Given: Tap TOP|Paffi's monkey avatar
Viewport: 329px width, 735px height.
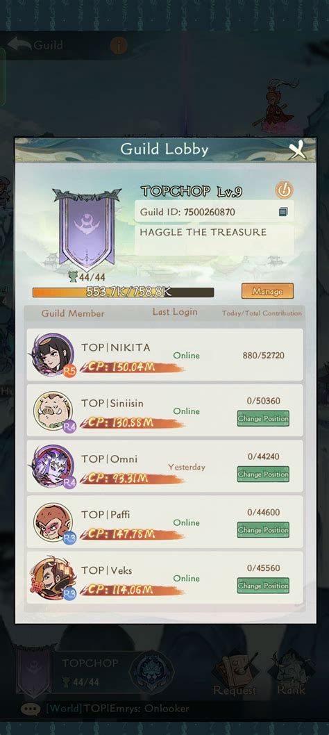Looking at the screenshot, I should coord(53,522).
